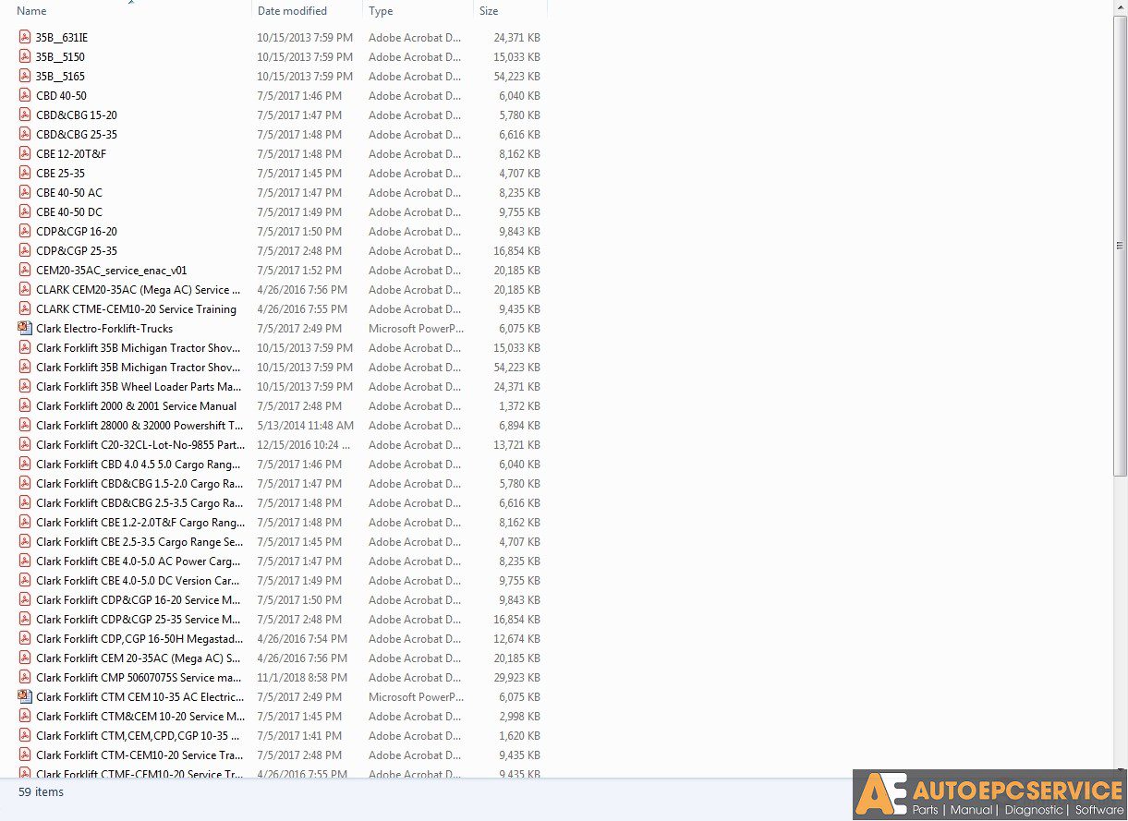The height and width of the screenshot is (821, 1128).
Task: Select the date '7/5/2017 1:41 PM'
Action: point(299,736)
